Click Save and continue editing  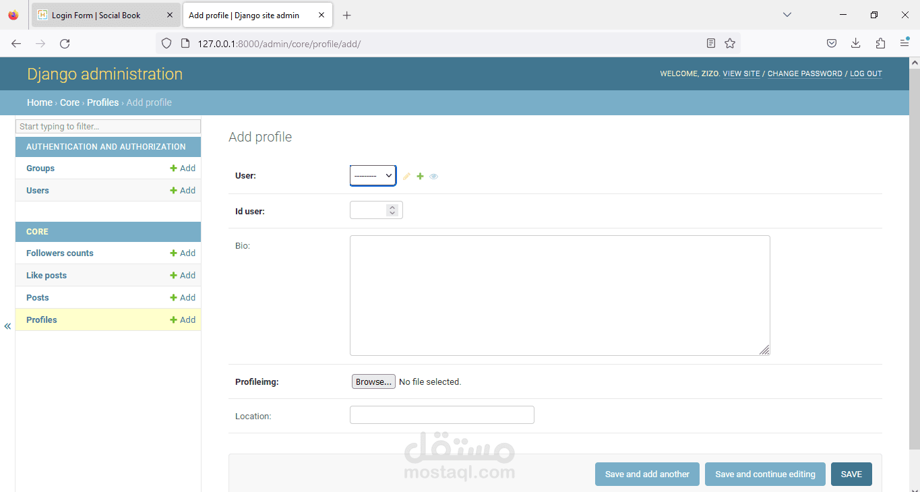point(765,474)
